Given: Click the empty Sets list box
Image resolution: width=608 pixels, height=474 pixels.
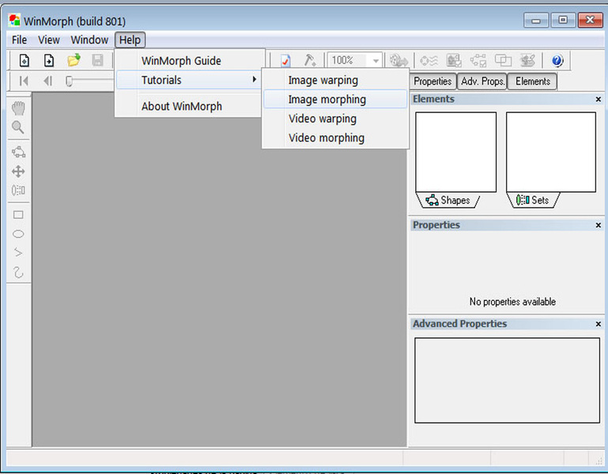Looking at the screenshot, I should [551, 152].
